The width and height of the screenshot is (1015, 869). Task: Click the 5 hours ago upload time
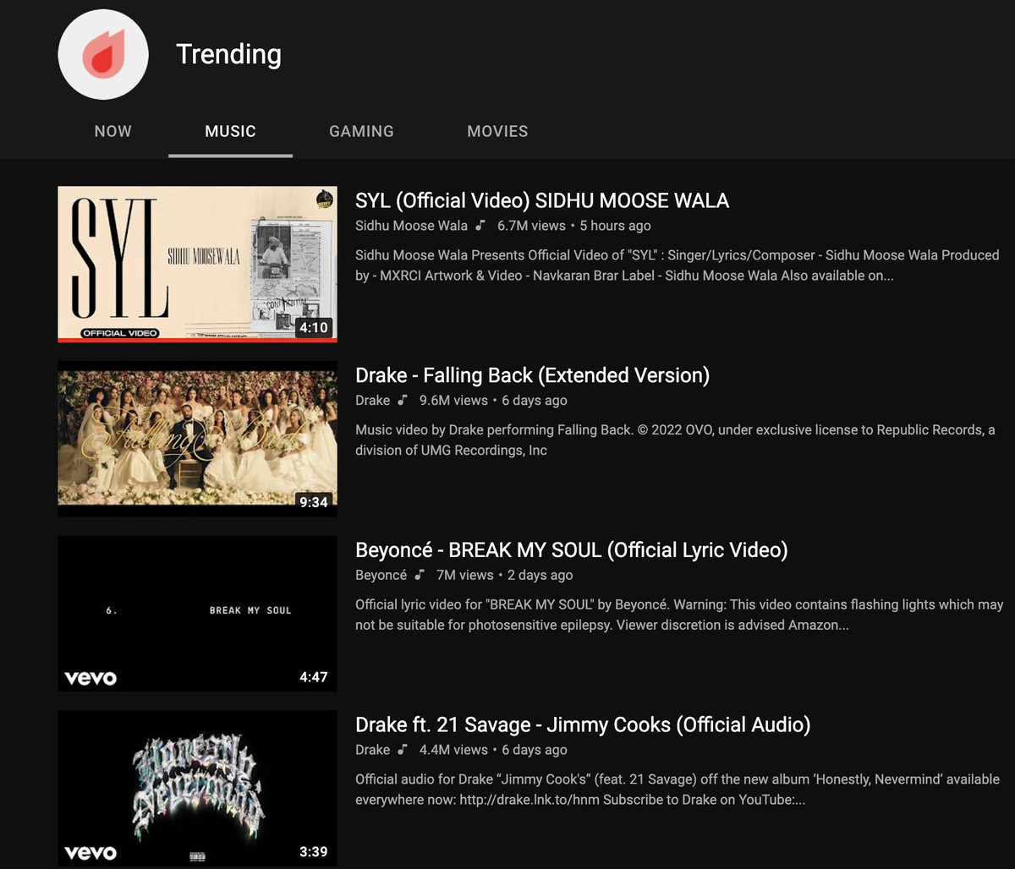[615, 226]
